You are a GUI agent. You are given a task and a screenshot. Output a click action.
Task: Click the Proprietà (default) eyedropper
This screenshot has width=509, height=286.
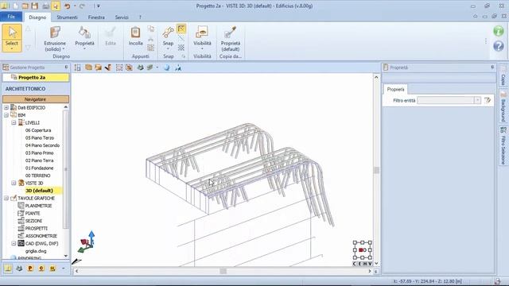[230, 39]
